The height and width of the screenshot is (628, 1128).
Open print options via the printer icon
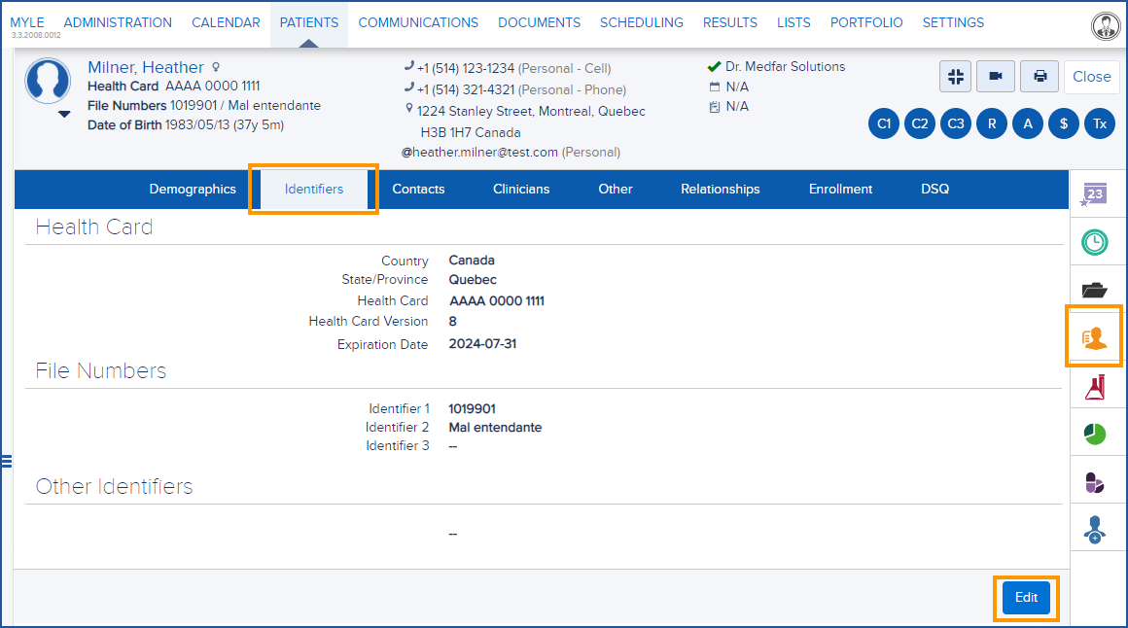[1039, 76]
